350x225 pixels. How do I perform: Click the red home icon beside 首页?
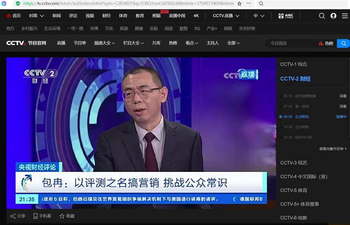point(9,16)
